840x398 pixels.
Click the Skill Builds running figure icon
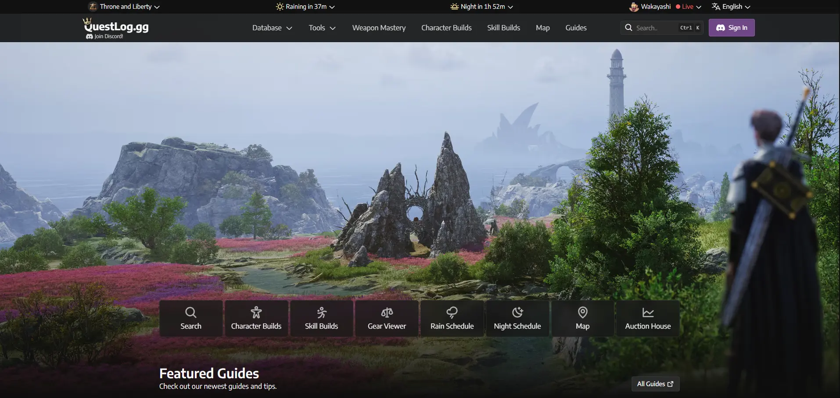coord(321,312)
